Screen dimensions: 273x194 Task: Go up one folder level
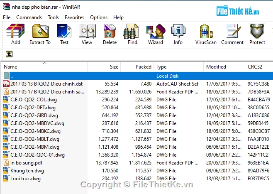9,54
